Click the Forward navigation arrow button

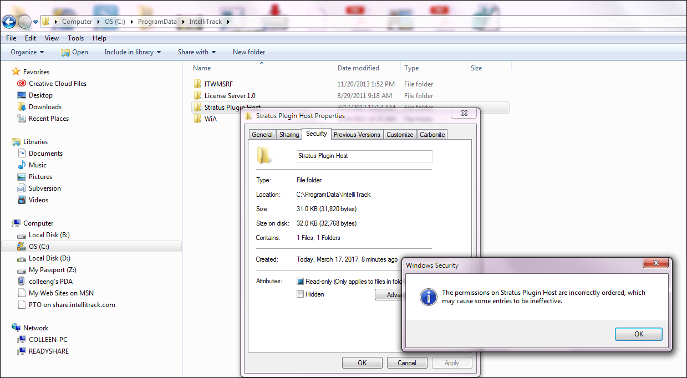pos(24,22)
